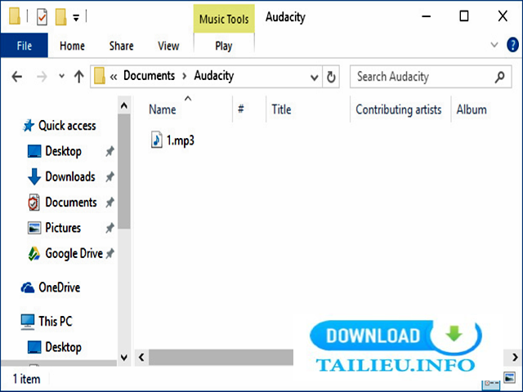This screenshot has height=392, width=523.
Task: Click the New folder quick access icon
Action: [x=60, y=16]
